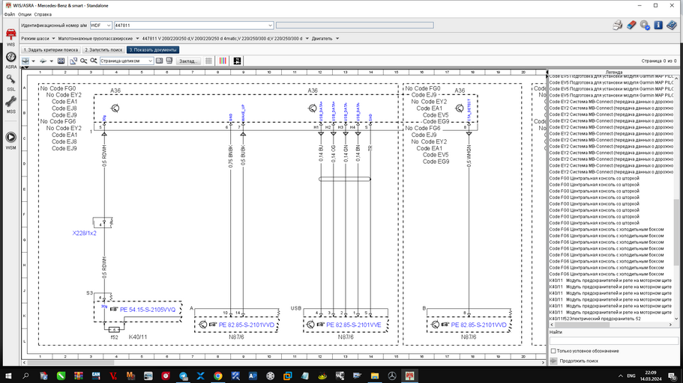
Task: Click the zoom area selection icon
Action: pos(73,61)
